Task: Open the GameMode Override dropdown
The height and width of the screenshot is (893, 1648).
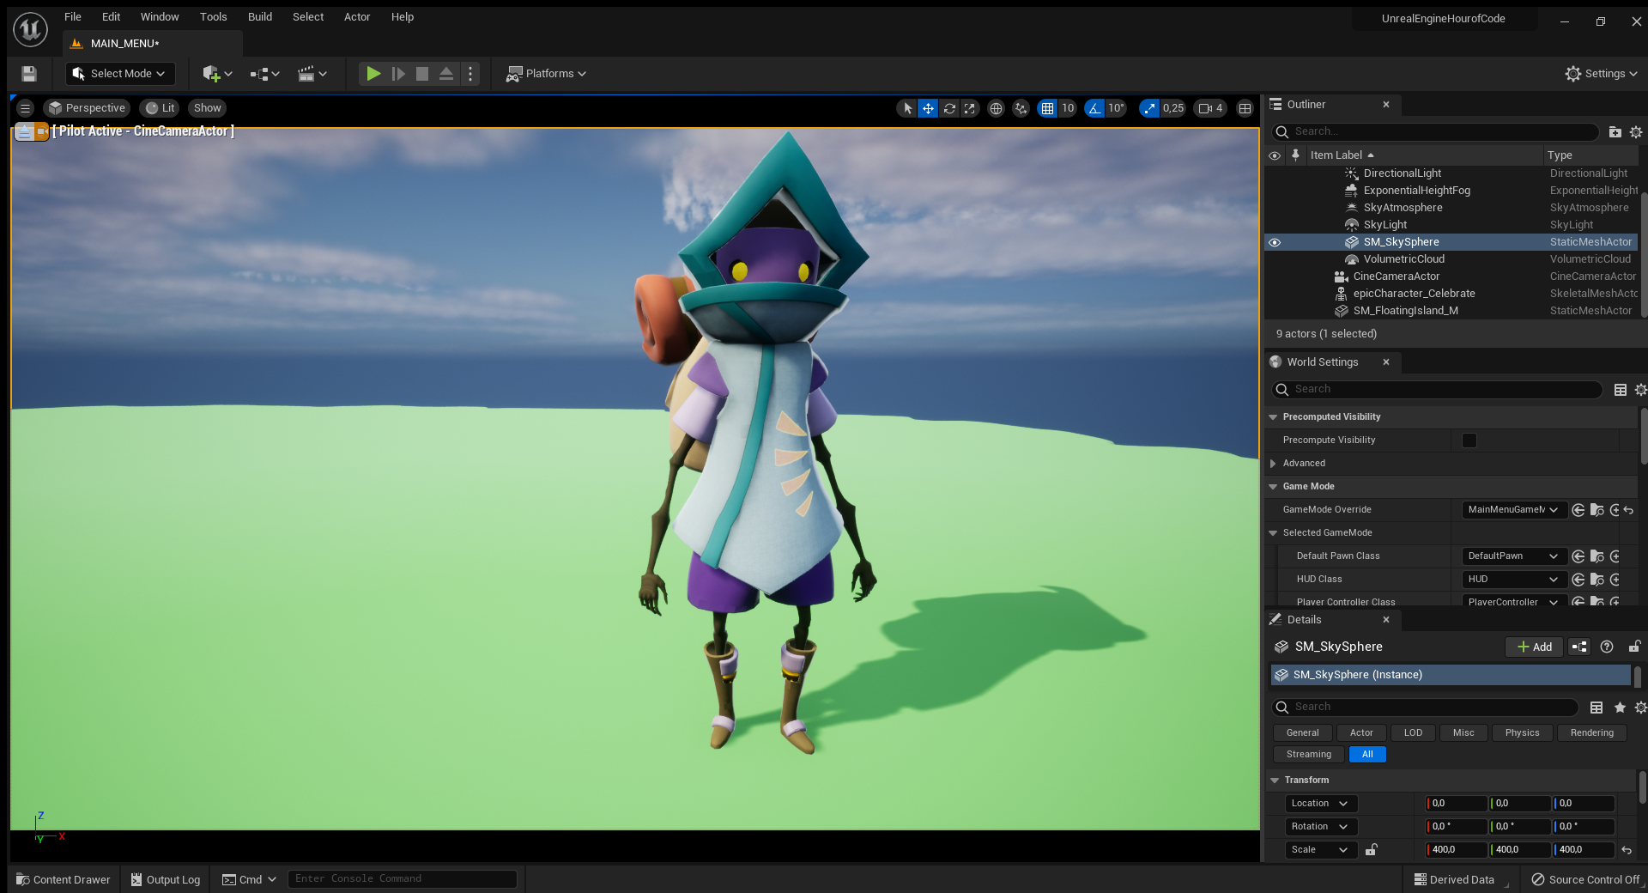Action: click(1514, 510)
